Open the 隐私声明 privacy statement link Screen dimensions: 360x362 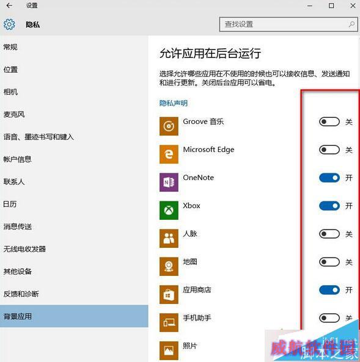click(174, 103)
